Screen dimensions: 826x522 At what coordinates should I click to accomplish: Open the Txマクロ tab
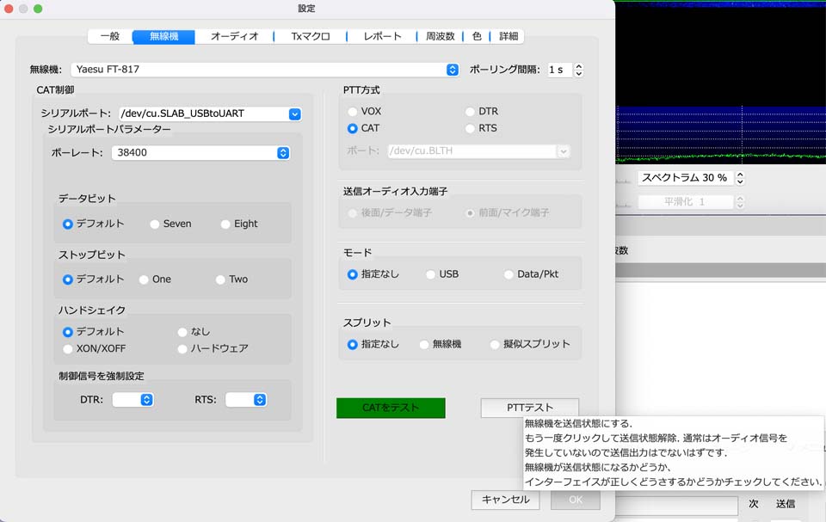[310, 36]
